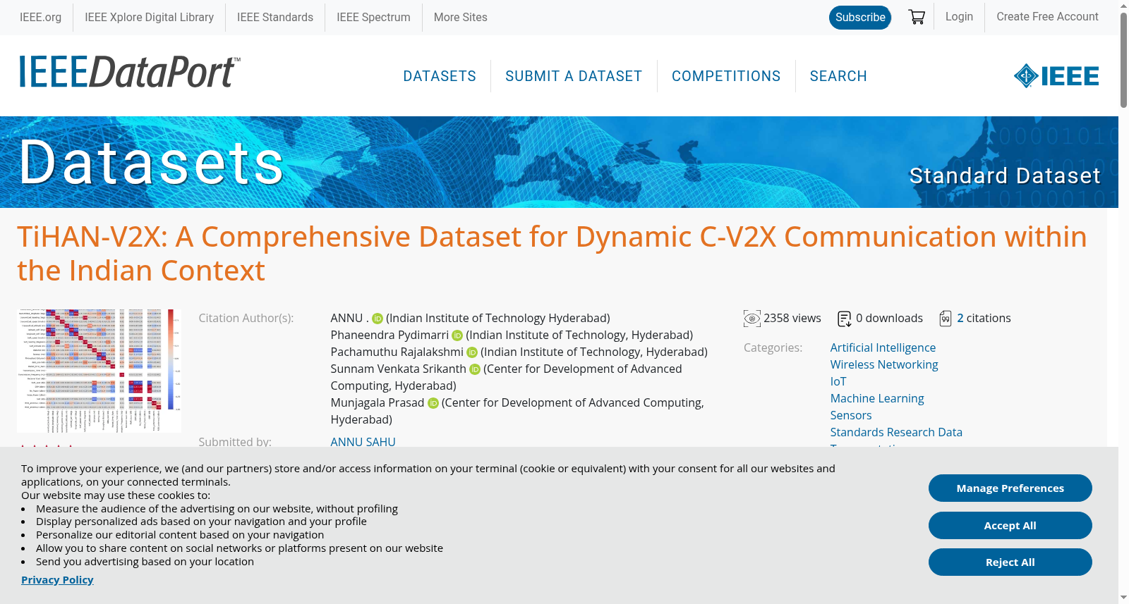This screenshot has height=604, width=1129.
Task: Click the '0 downloads' text
Action: [889, 318]
